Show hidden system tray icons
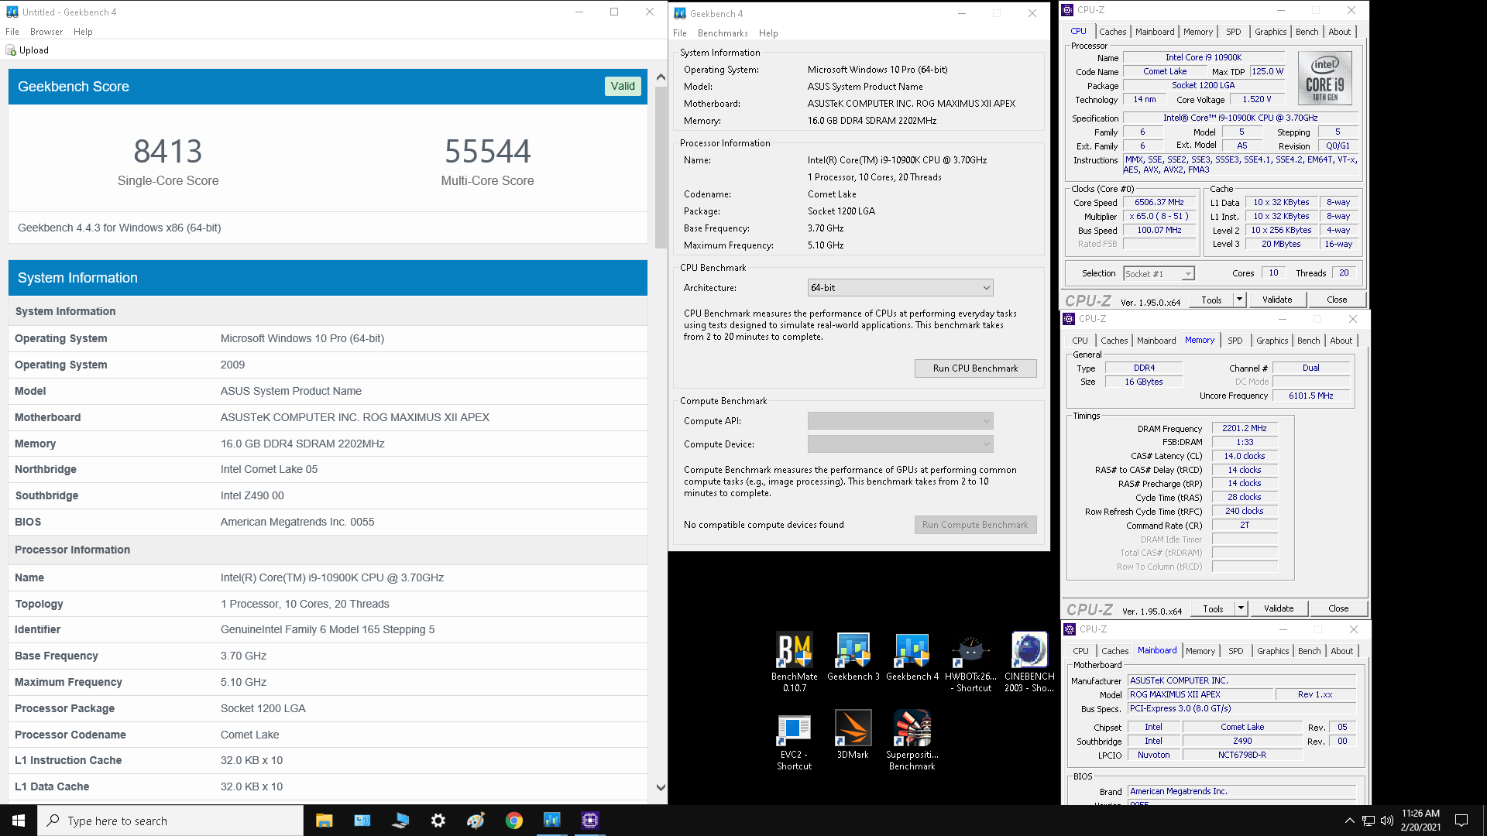 click(x=1350, y=821)
